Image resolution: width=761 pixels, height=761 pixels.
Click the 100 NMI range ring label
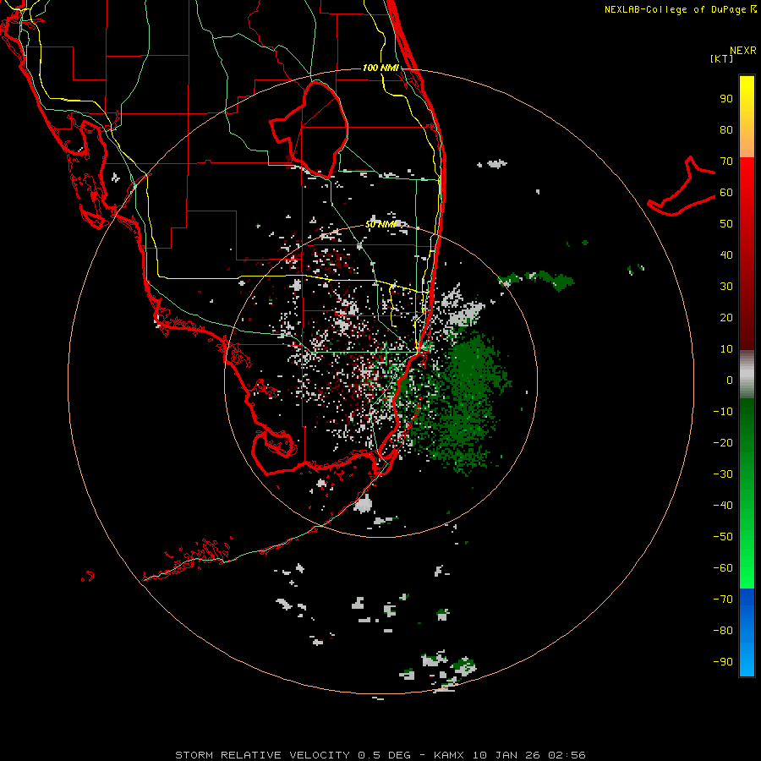click(381, 68)
